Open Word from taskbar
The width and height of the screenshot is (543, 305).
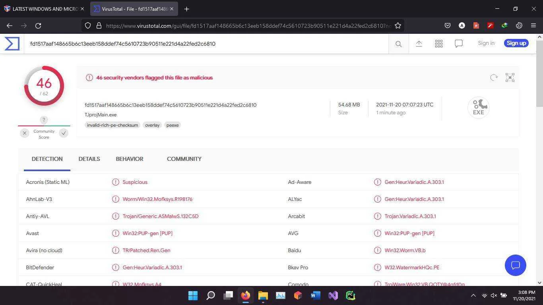(316, 295)
